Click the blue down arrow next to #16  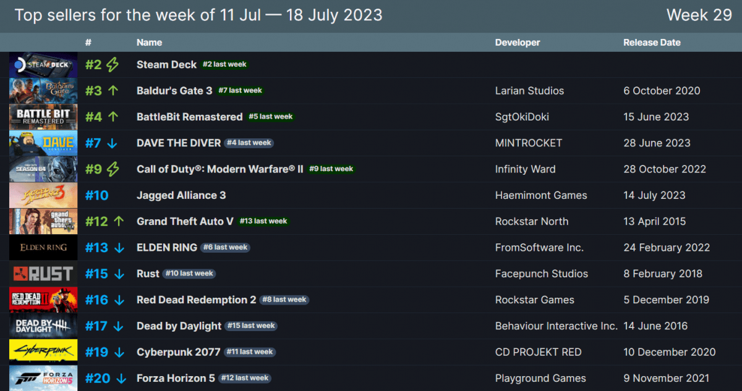(119, 300)
